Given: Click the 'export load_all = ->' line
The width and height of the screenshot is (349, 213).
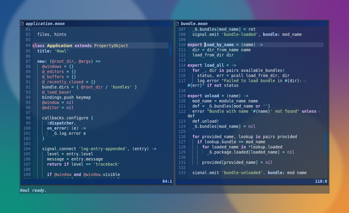Looking at the screenshot, I should click(x=212, y=65).
